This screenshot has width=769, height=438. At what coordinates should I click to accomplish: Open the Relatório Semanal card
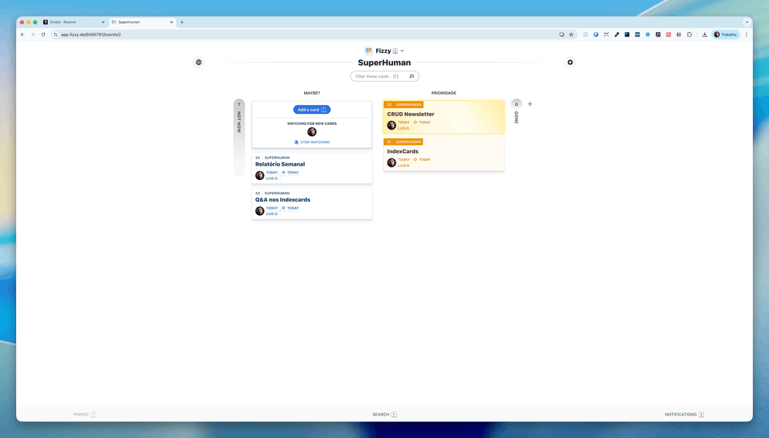(311, 168)
